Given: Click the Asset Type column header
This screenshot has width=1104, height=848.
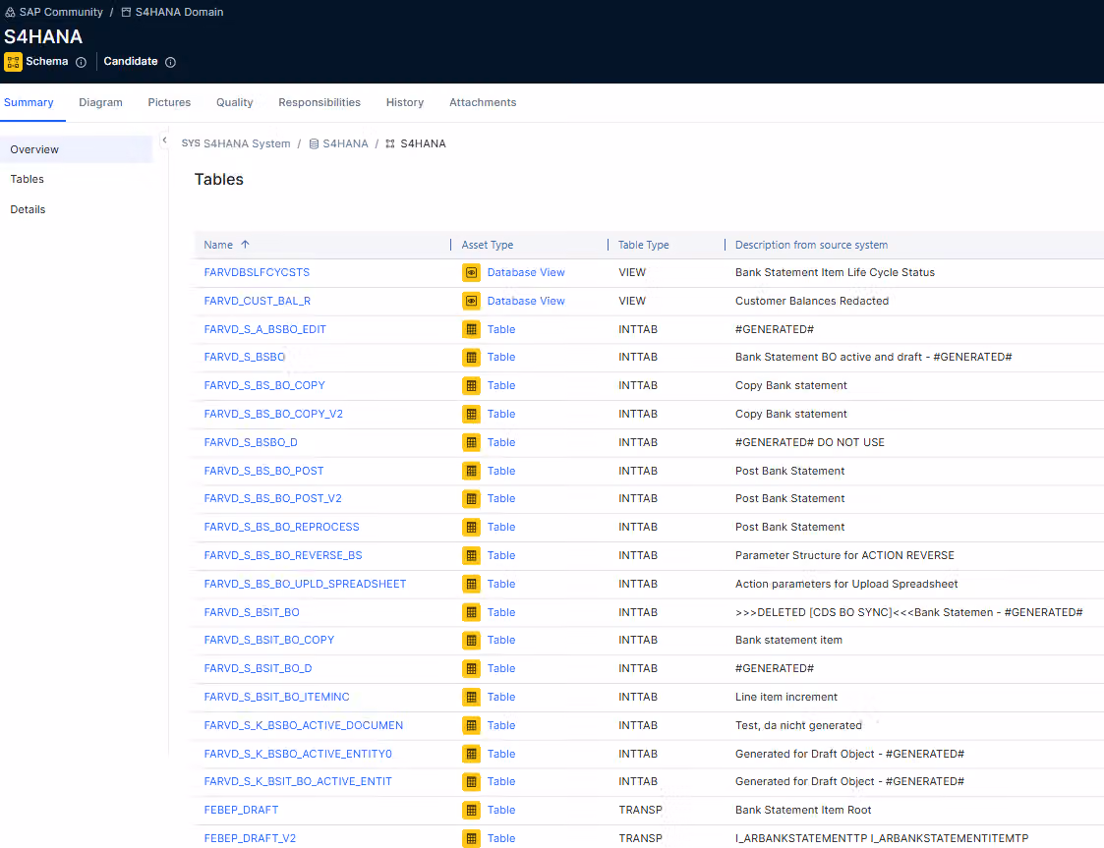Looking at the screenshot, I should click(x=488, y=245).
